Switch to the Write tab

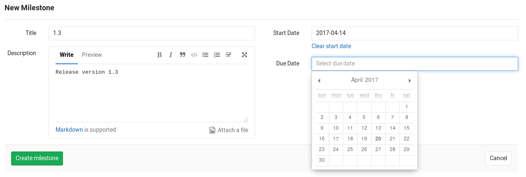(x=67, y=55)
